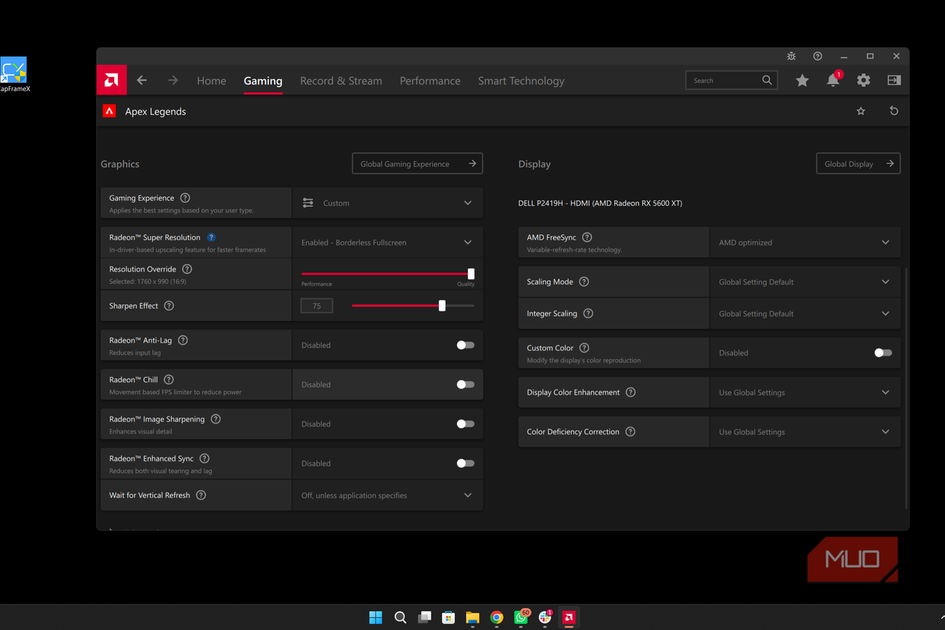Show help for Color Deficiency Correction

click(630, 431)
